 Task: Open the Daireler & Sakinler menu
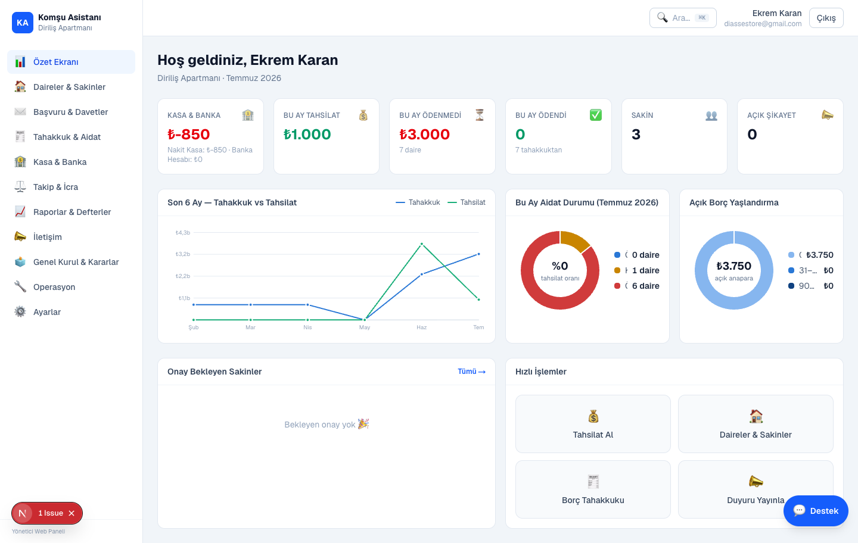[71, 87]
